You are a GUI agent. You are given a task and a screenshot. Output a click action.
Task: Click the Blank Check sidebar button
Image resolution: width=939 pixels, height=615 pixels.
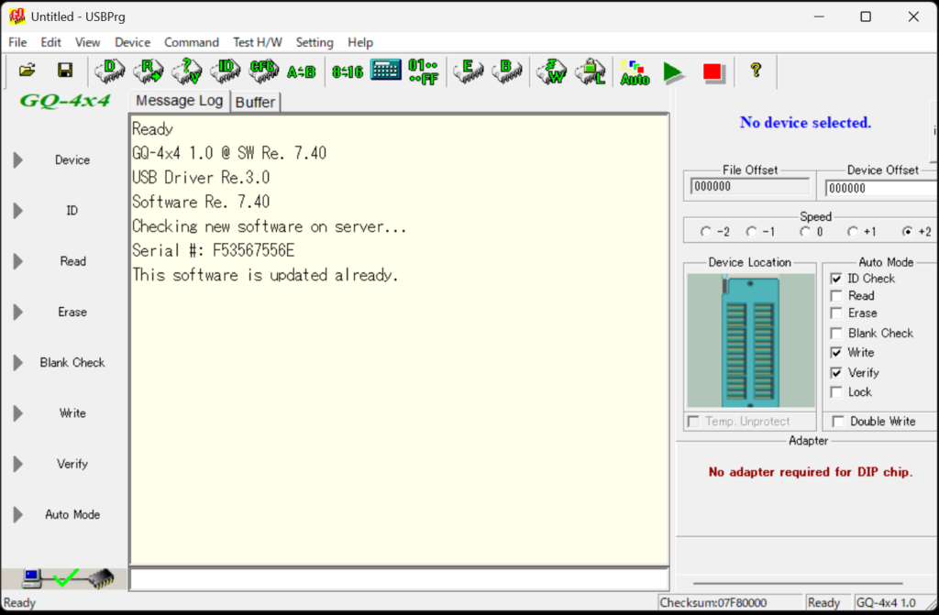coord(72,363)
